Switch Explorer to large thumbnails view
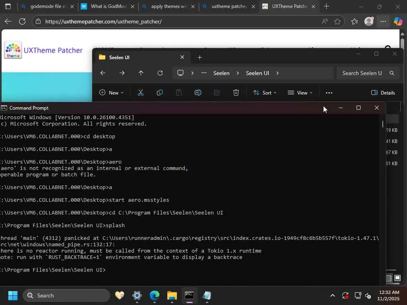The image size is (407, 305). (x=397, y=278)
